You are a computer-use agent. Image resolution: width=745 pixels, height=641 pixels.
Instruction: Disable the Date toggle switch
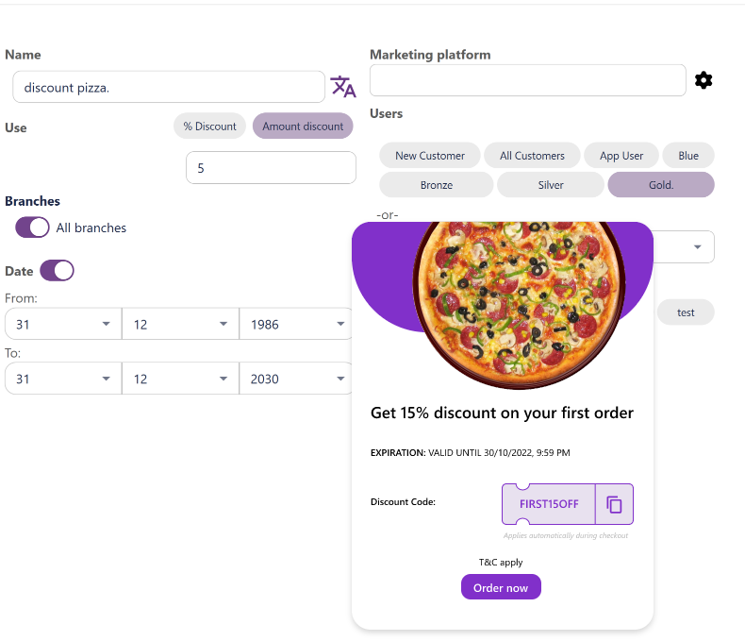click(x=57, y=271)
